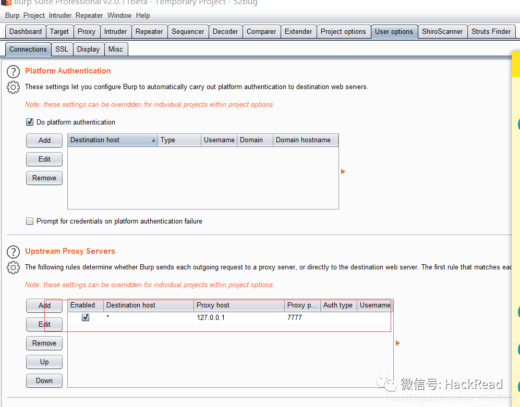Screen dimensions: 520x407
Task: Open the Burp menu
Action: point(13,15)
